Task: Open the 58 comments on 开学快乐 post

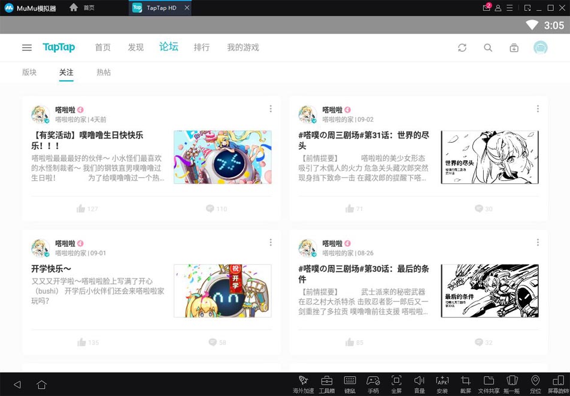Action: tap(217, 343)
